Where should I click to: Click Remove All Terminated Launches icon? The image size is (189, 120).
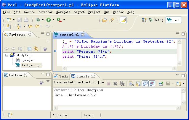[x=122, y=84]
